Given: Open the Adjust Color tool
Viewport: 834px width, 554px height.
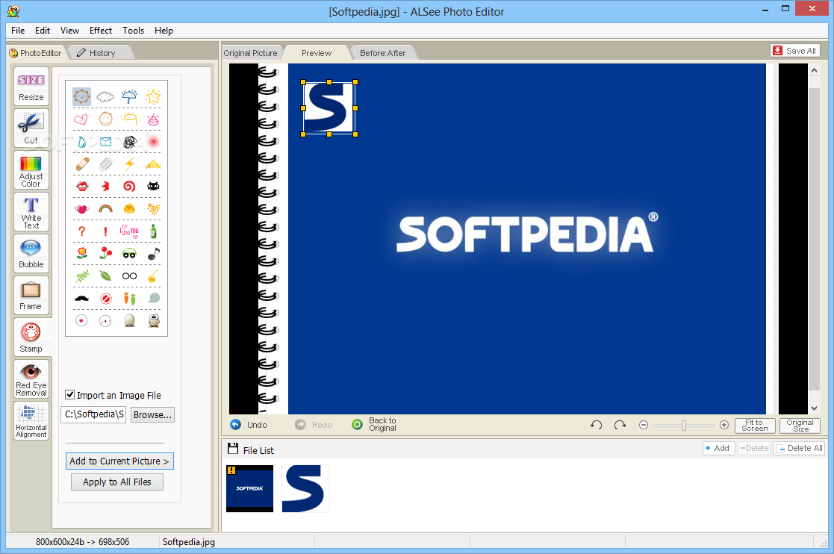Looking at the screenshot, I should point(31,170).
